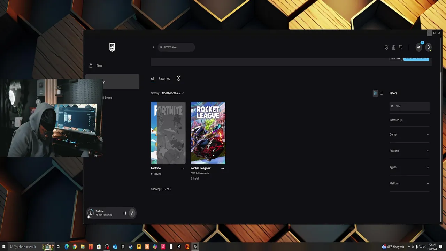Expand the Features filter

(x=409, y=151)
